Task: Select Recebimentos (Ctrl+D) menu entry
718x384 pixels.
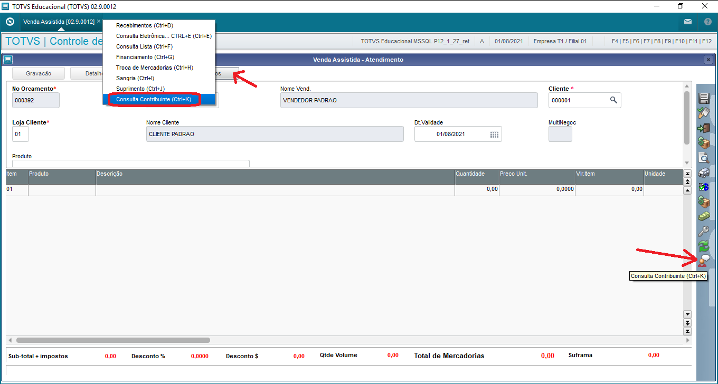Action: 159,25
